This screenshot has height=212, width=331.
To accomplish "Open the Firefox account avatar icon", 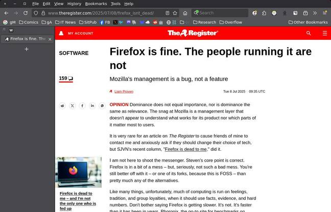I will pos(254,13).
